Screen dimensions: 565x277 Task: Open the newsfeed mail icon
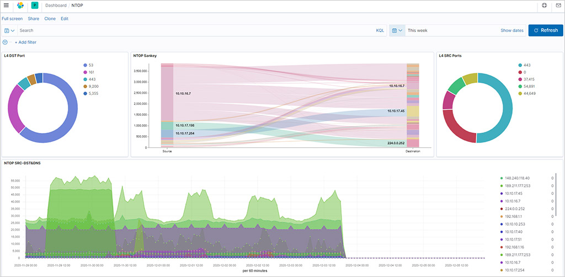click(558, 6)
